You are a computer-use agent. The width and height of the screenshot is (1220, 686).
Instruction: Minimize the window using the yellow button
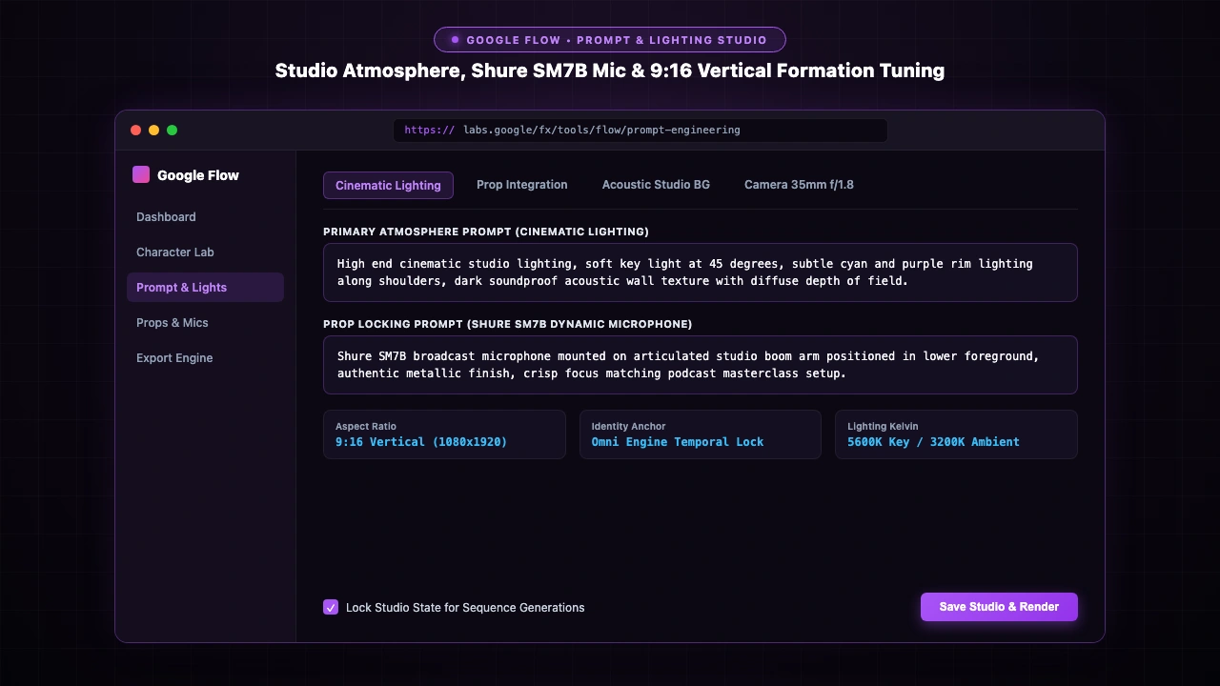click(x=154, y=131)
